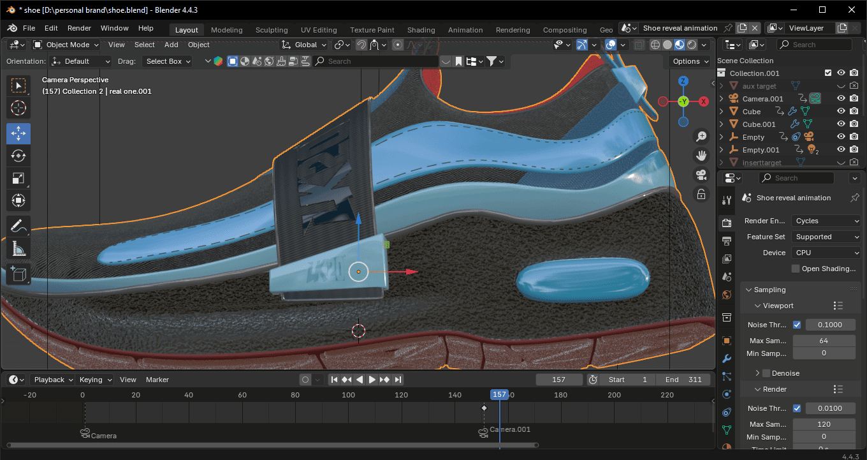
Task: Click the Options button in viewport header
Action: click(690, 61)
